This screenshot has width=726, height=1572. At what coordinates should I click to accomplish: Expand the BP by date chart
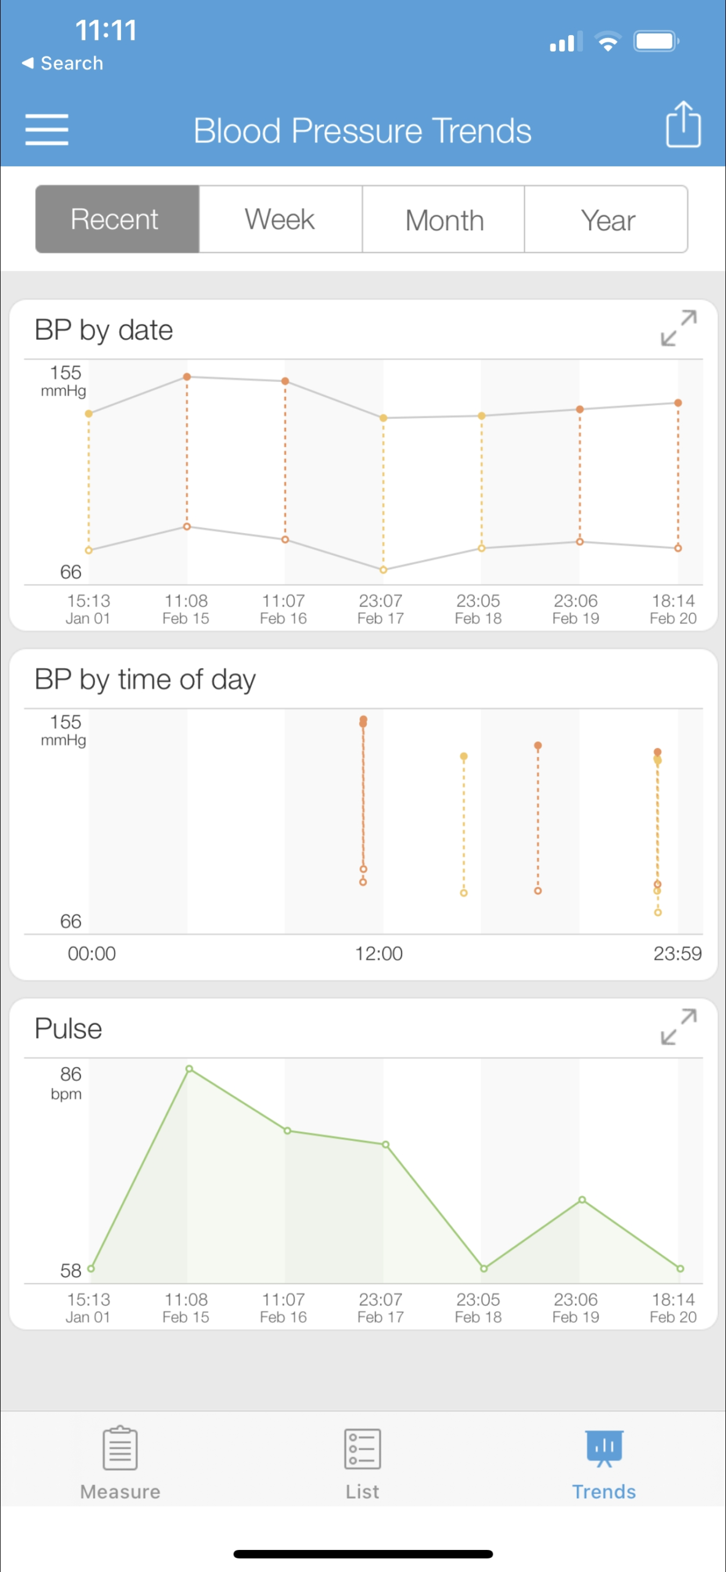point(678,329)
